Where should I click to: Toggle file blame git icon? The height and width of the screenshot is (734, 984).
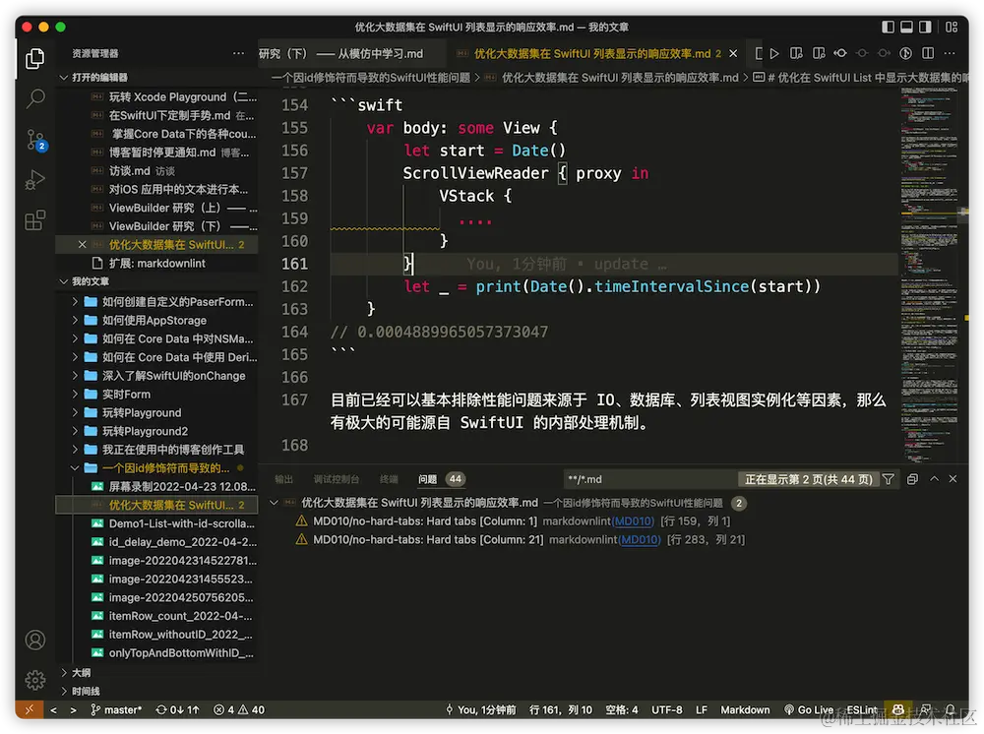point(905,54)
